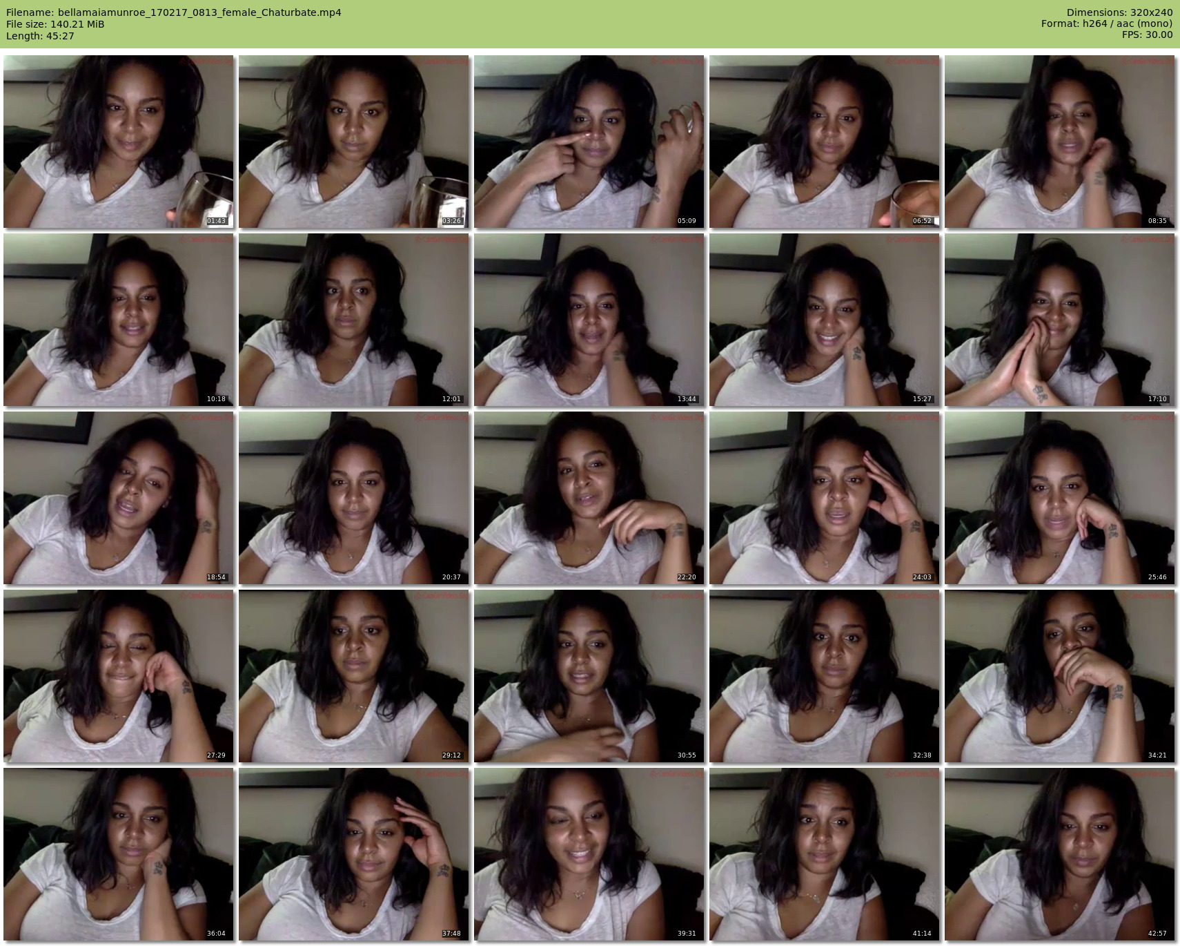
Task: Click the 'Length: 45:27' text
Action: pyautogui.click(x=40, y=36)
